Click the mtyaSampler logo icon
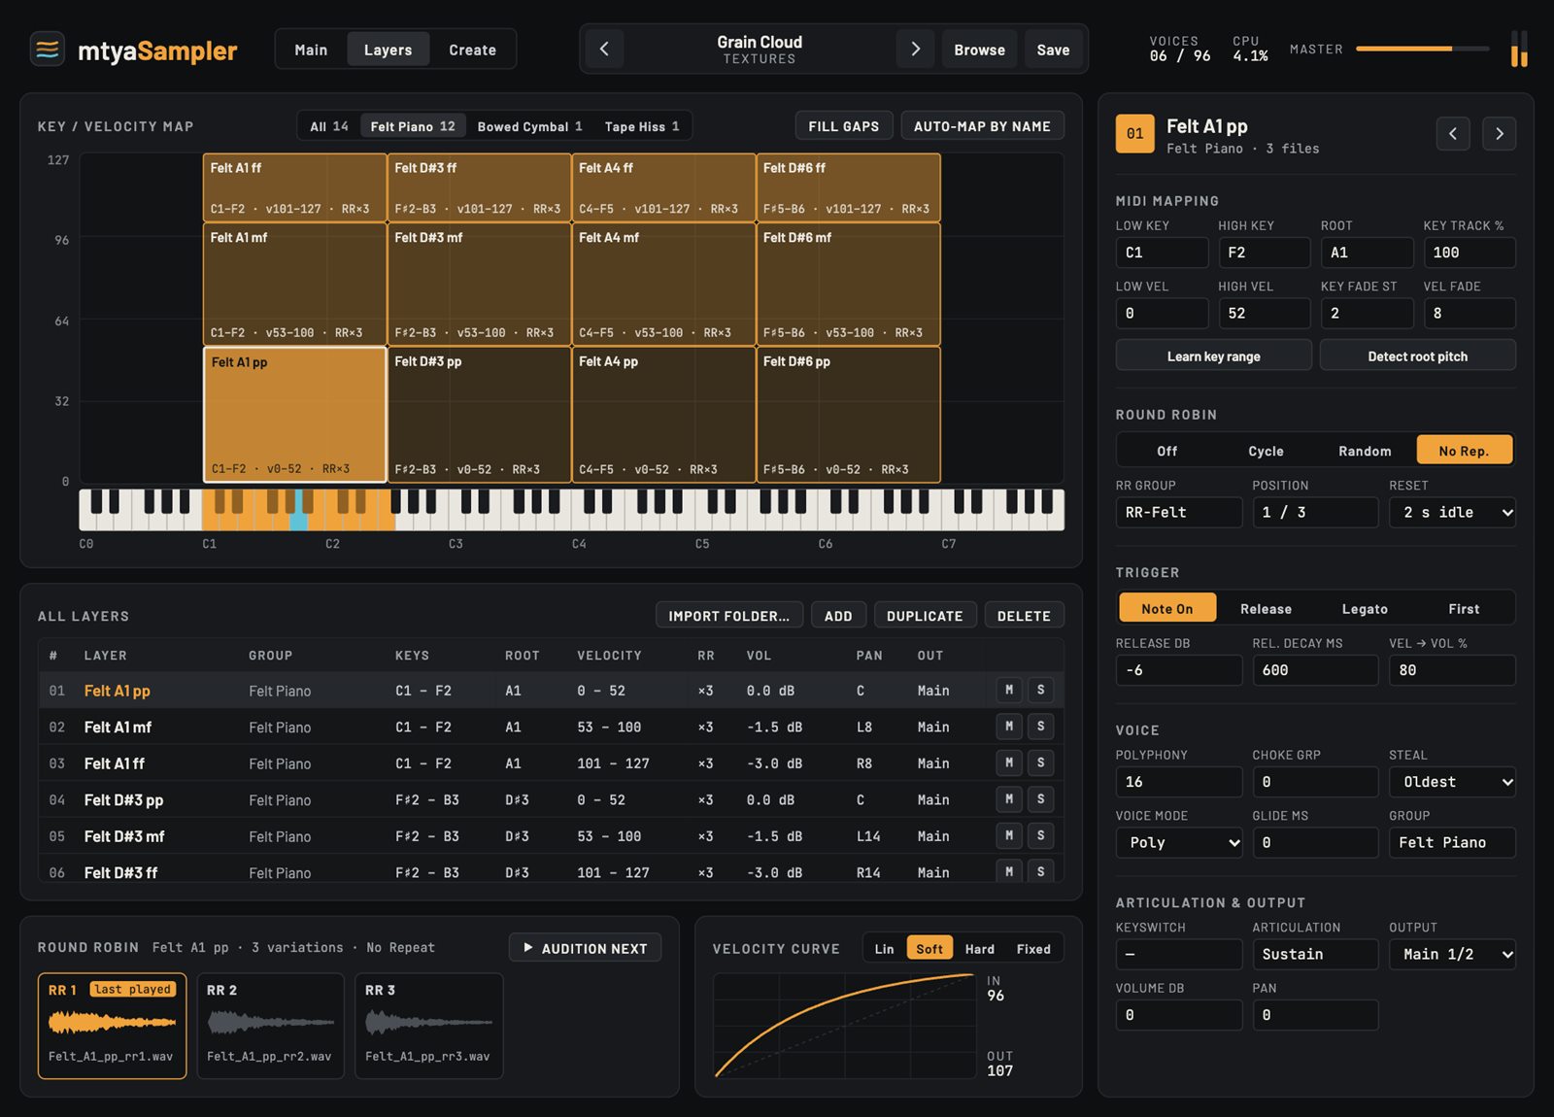The image size is (1554, 1117). point(47,49)
